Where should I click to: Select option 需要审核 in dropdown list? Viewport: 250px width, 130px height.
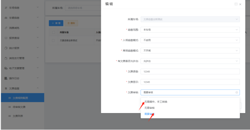tap(190, 114)
